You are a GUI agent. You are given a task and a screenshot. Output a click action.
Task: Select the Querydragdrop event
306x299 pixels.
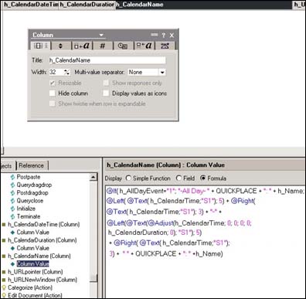[34, 185]
